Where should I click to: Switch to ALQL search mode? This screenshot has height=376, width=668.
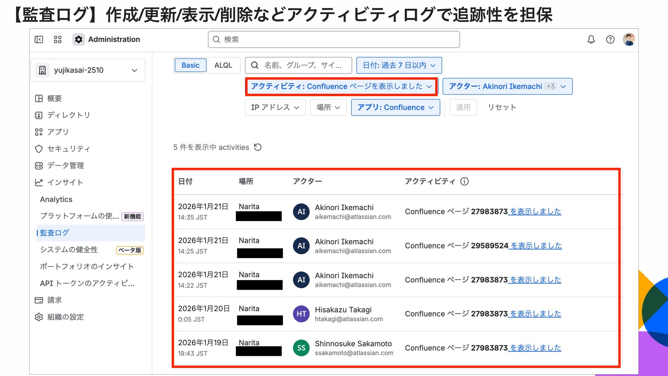(223, 65)
